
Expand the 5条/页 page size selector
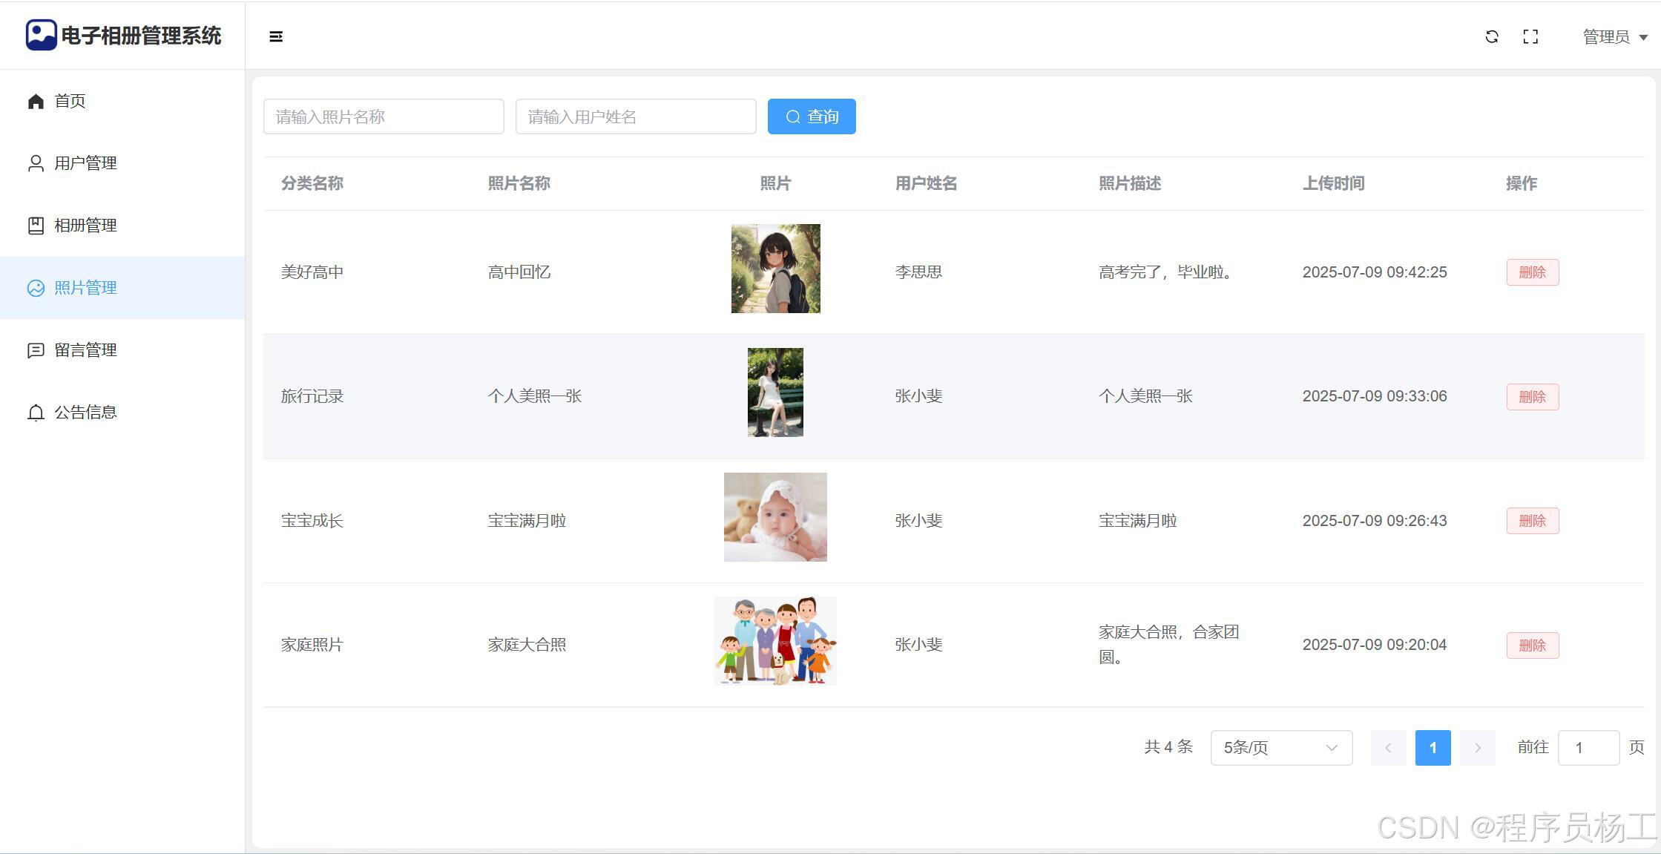point(1281,748)
